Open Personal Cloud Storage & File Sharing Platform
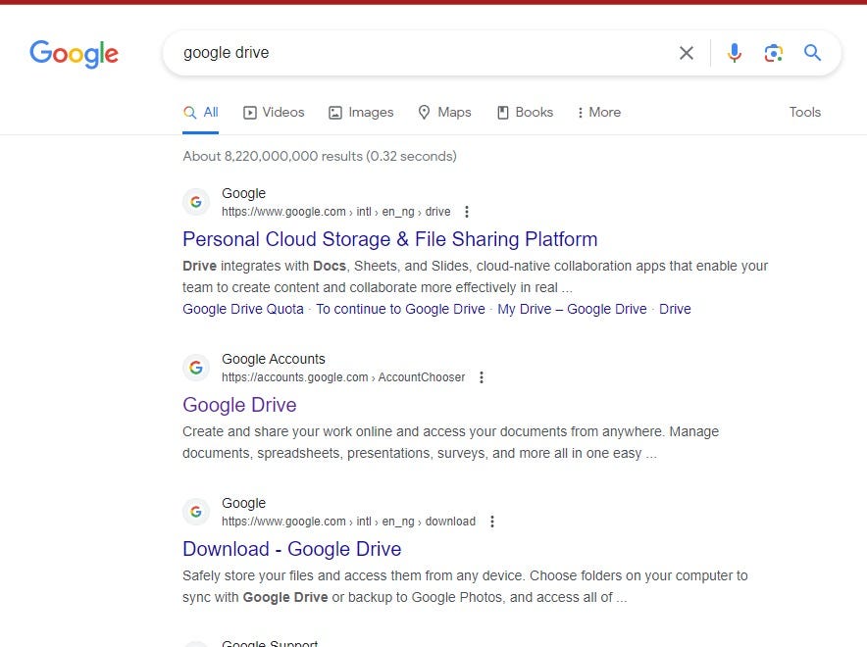867x647 pixels. pyautogui.click(x=389, y=239)
